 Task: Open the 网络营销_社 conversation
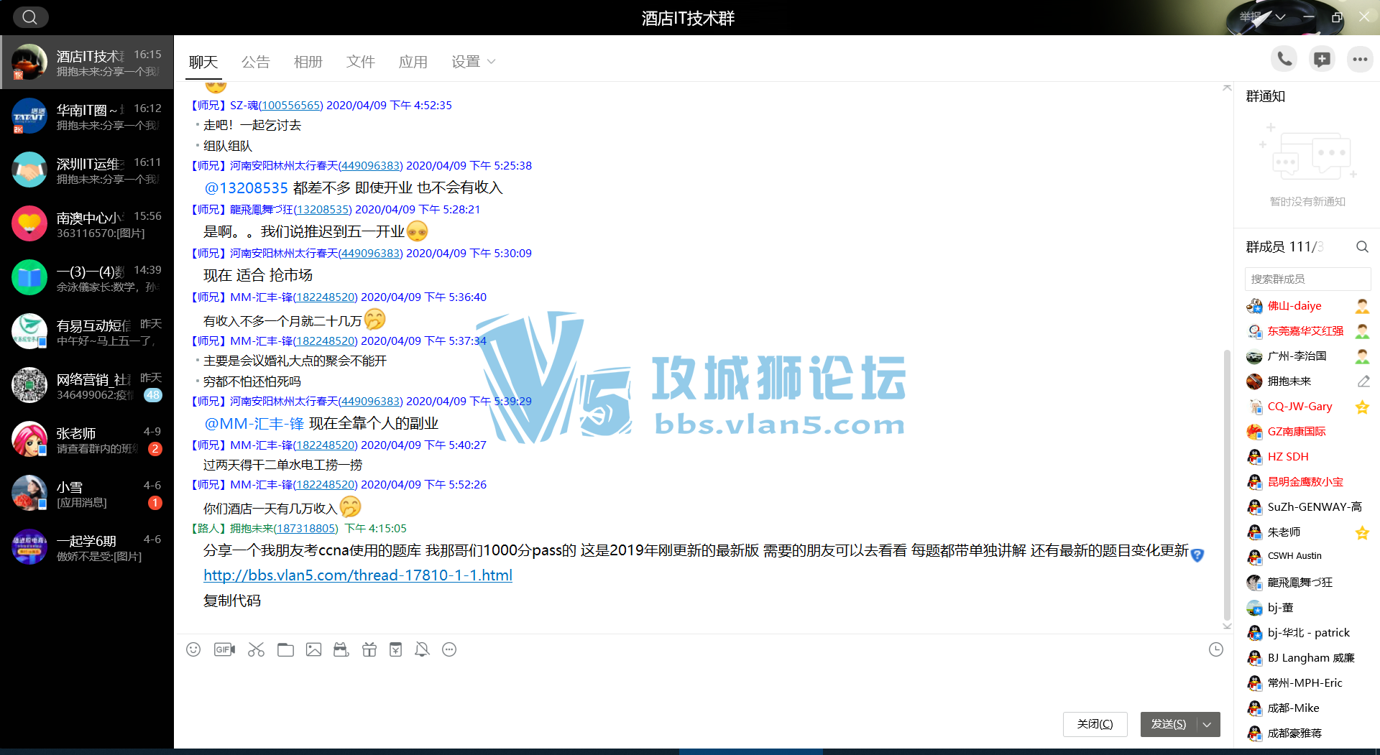pos(87,386)
